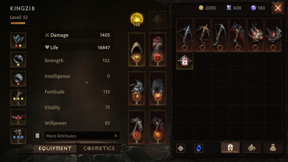
Task: Click the experience progress bar under Level
Action: tap(22, 23)
